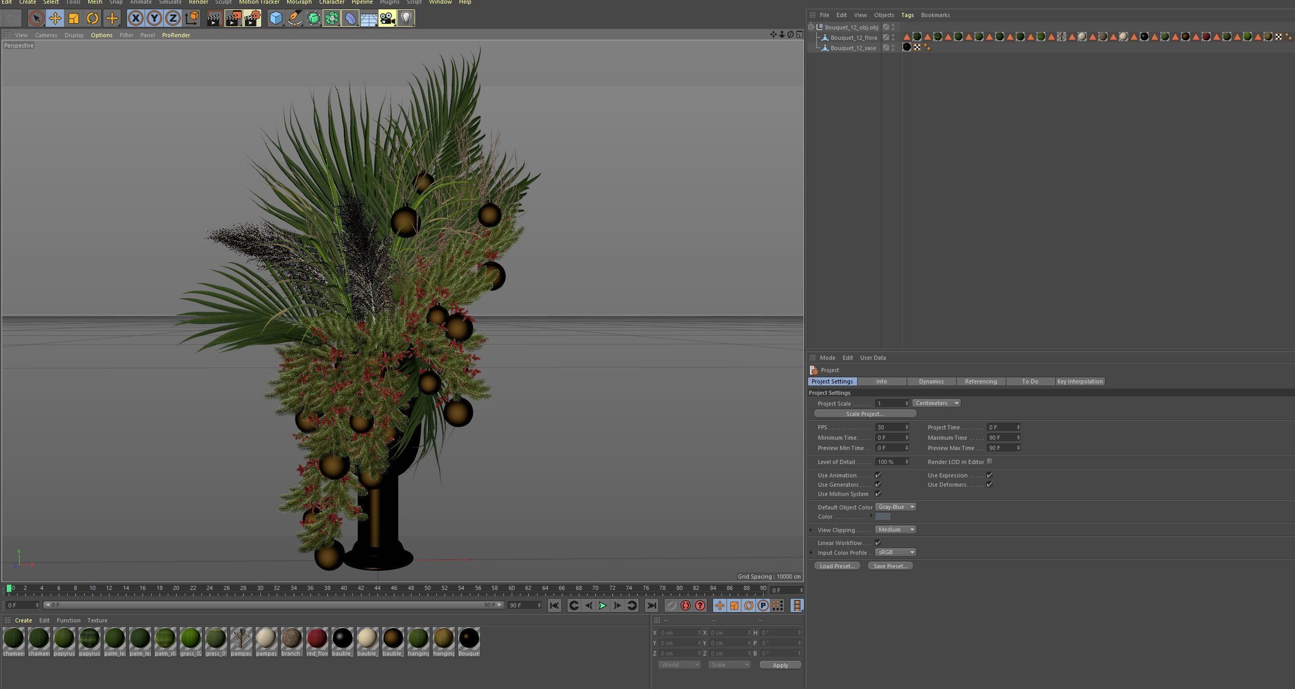Select the red_flower material sphere
The width and height of the screenshot is (1295, 689).
click(317, 638)
